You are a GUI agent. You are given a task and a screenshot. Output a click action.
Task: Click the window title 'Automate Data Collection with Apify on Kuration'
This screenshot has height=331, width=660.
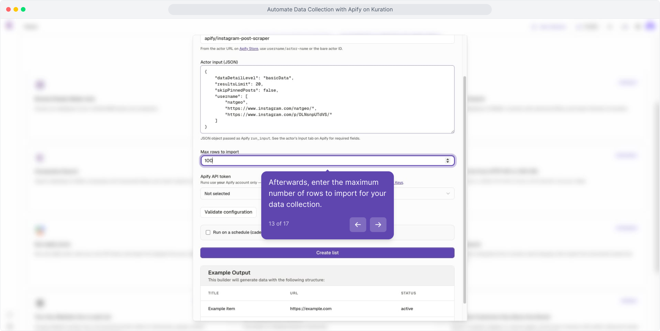[330, 10]
